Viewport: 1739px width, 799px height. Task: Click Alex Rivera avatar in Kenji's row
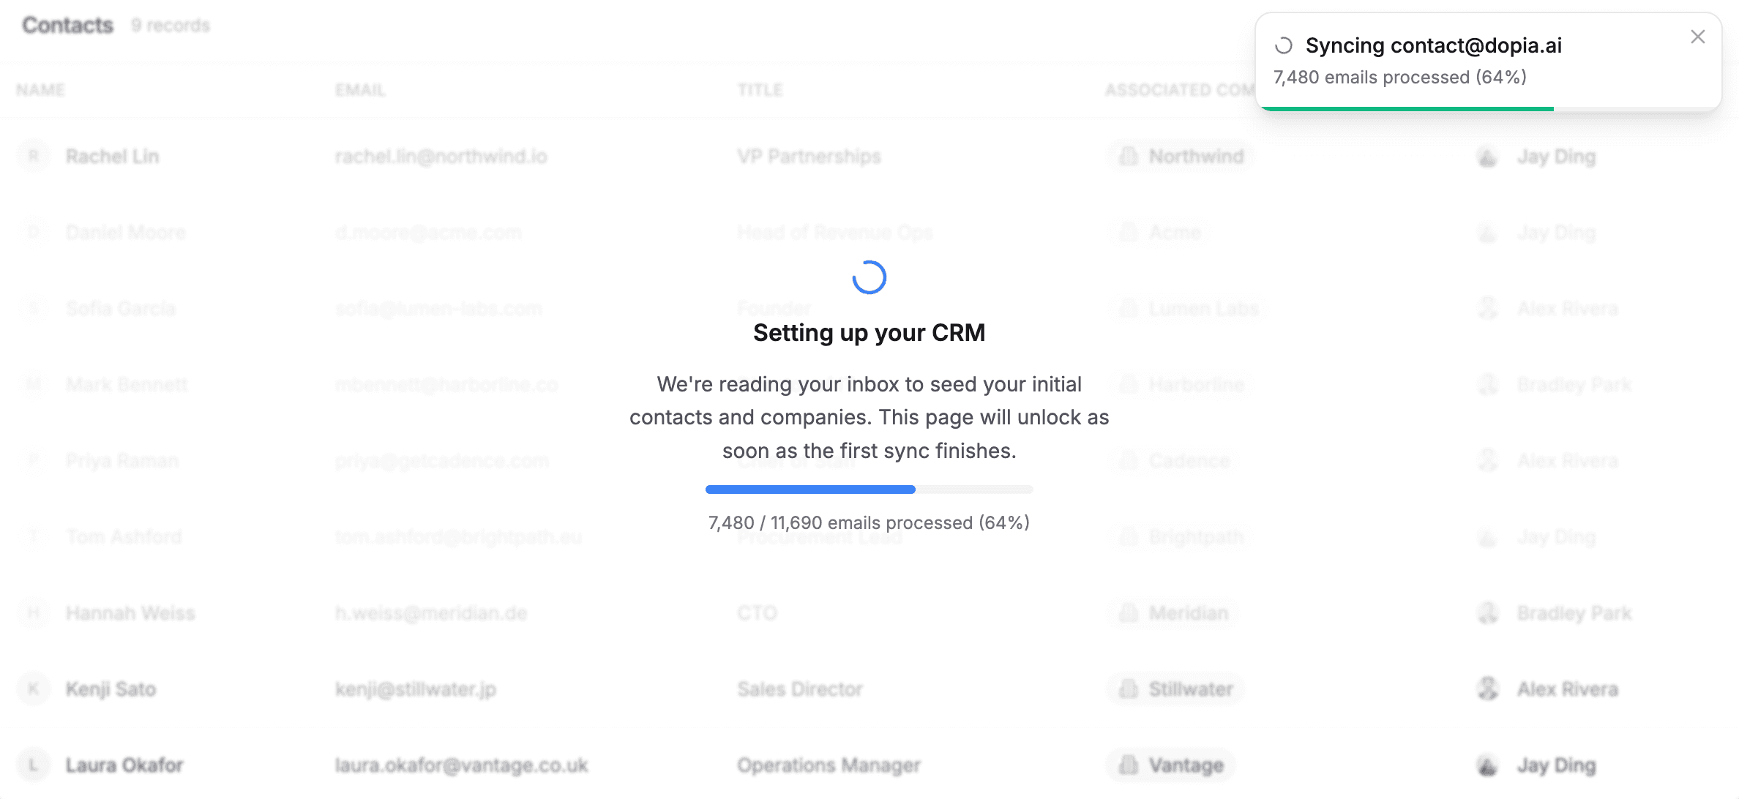[x=1488, y=689]
